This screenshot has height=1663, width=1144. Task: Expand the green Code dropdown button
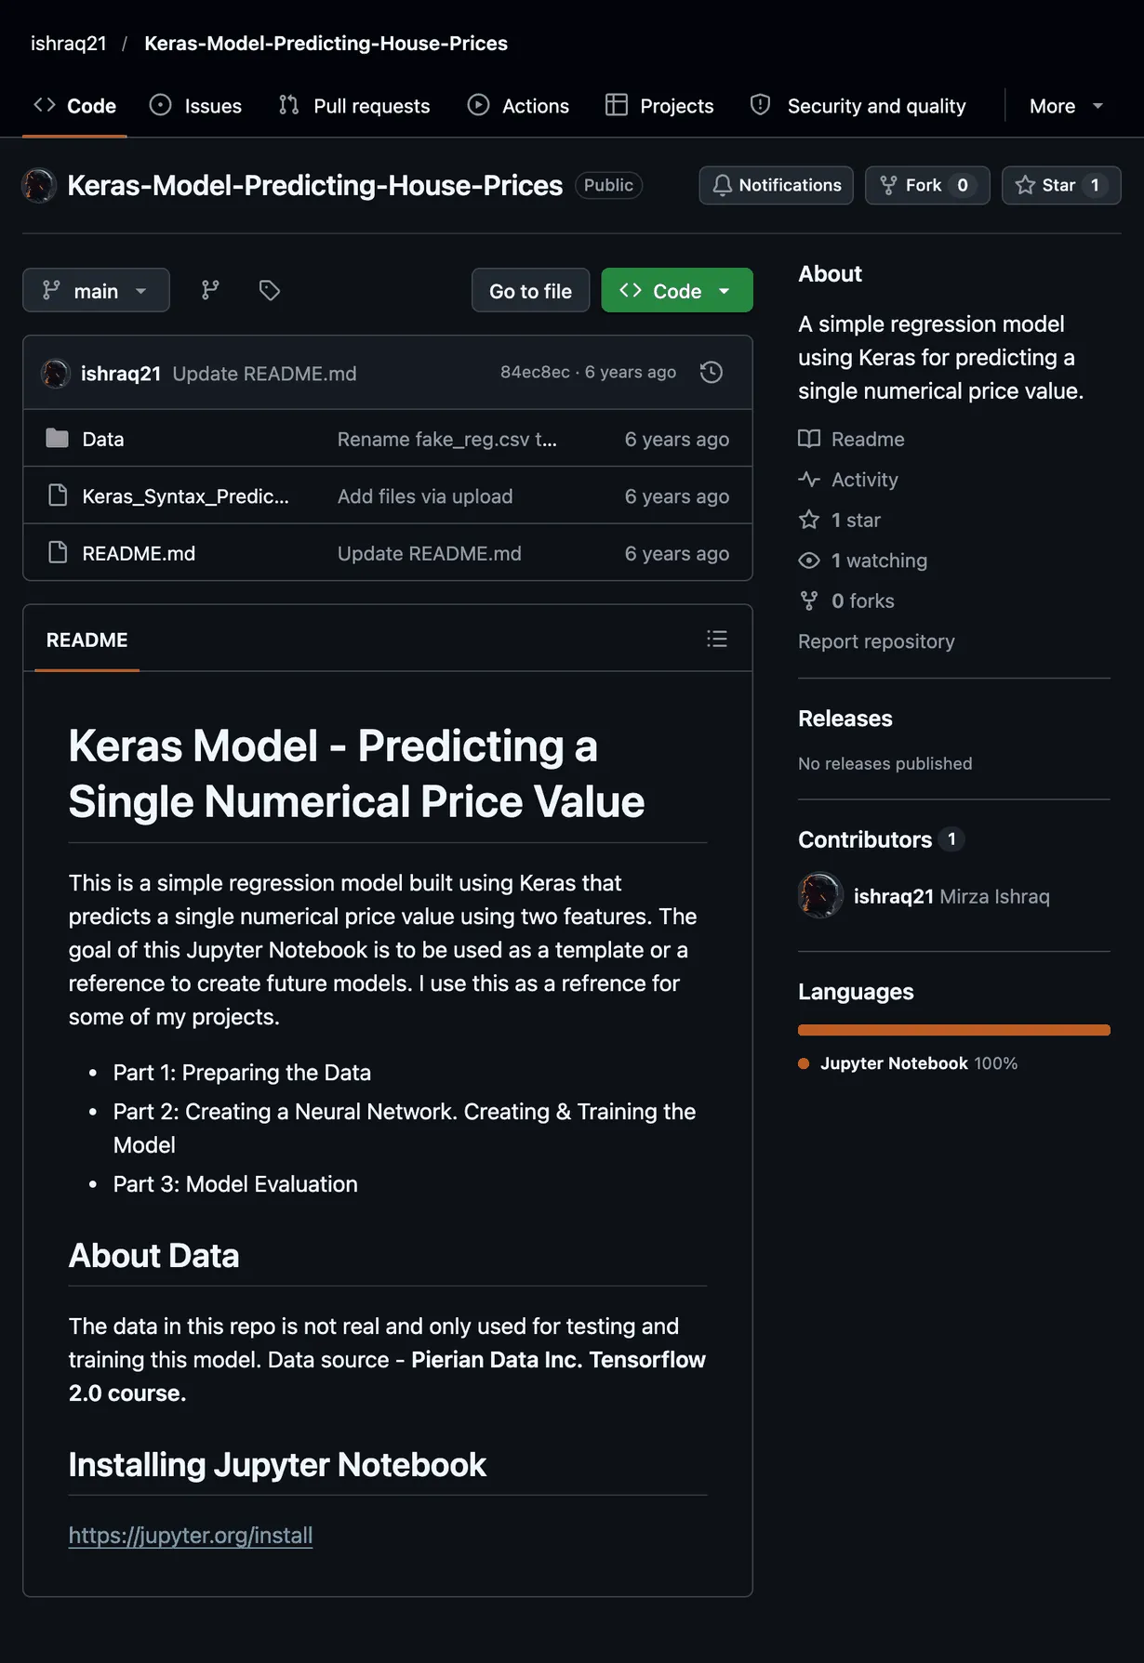tap(677, 291)
